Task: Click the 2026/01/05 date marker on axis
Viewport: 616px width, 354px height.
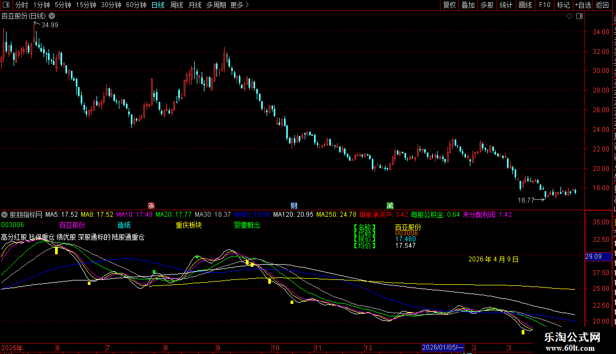Action: click(443, 347)
